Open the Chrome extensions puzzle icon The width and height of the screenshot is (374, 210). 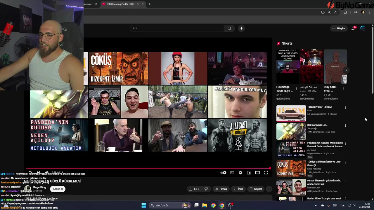pyautogui.click(x=345, y=12)
